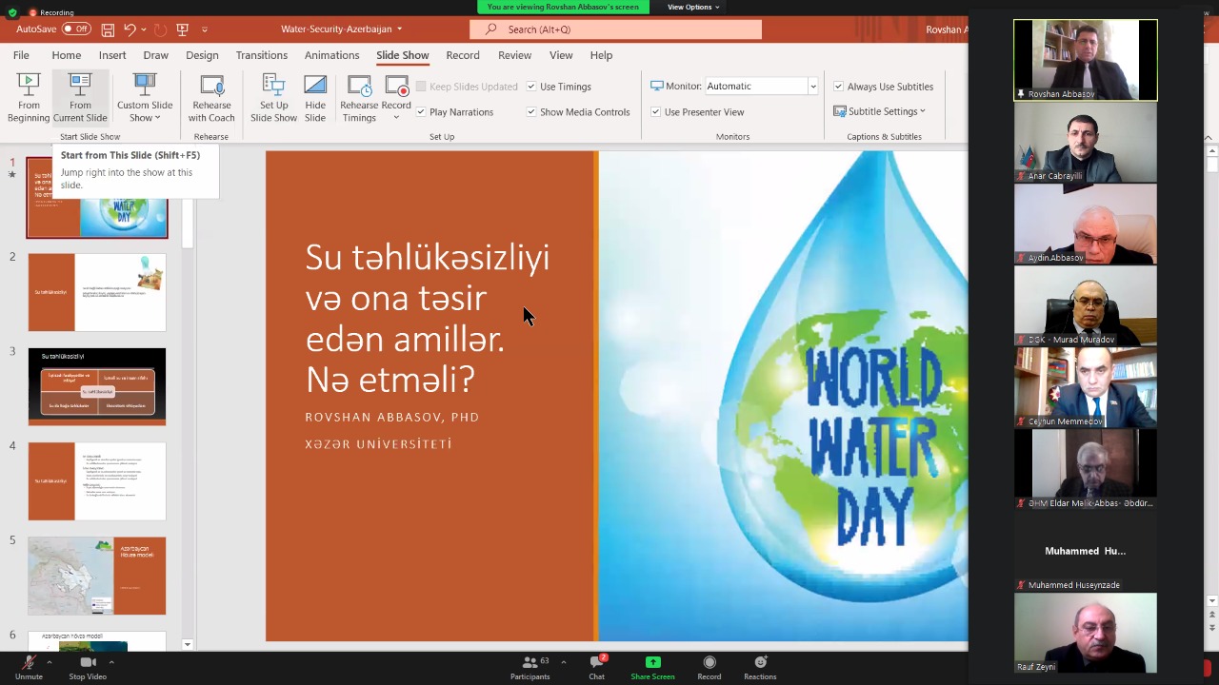
Task: Expand Subtitle Settings dropdown arrow
Action: 923,111
